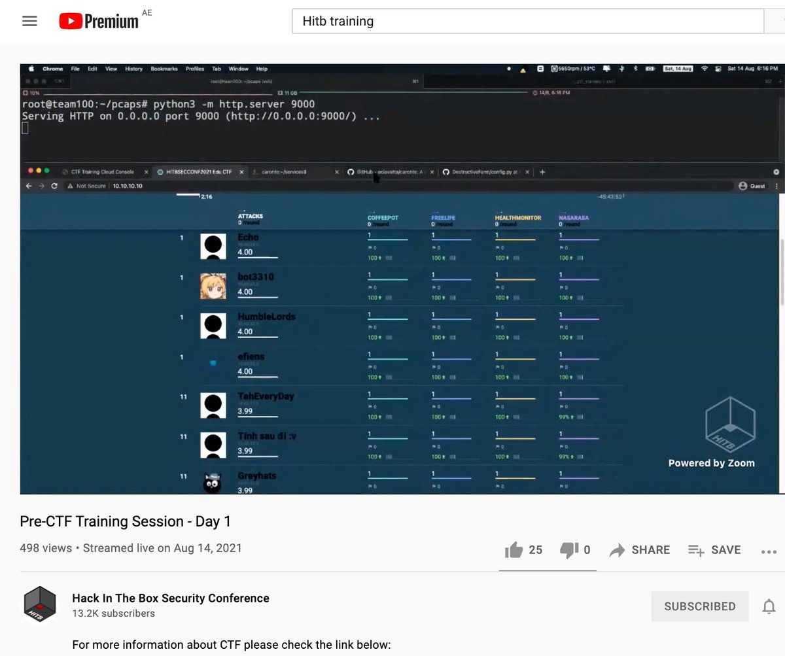Select team HumbleLords on the scoreboard
Viewport: 785px width, 656px height.
coord(267,317)
